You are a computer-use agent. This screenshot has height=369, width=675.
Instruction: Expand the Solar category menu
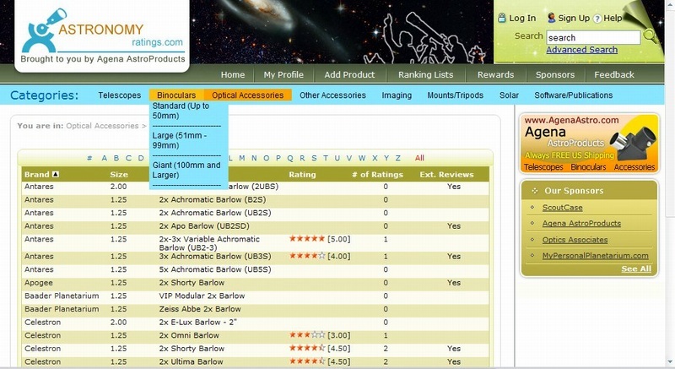tap(509, 95)
